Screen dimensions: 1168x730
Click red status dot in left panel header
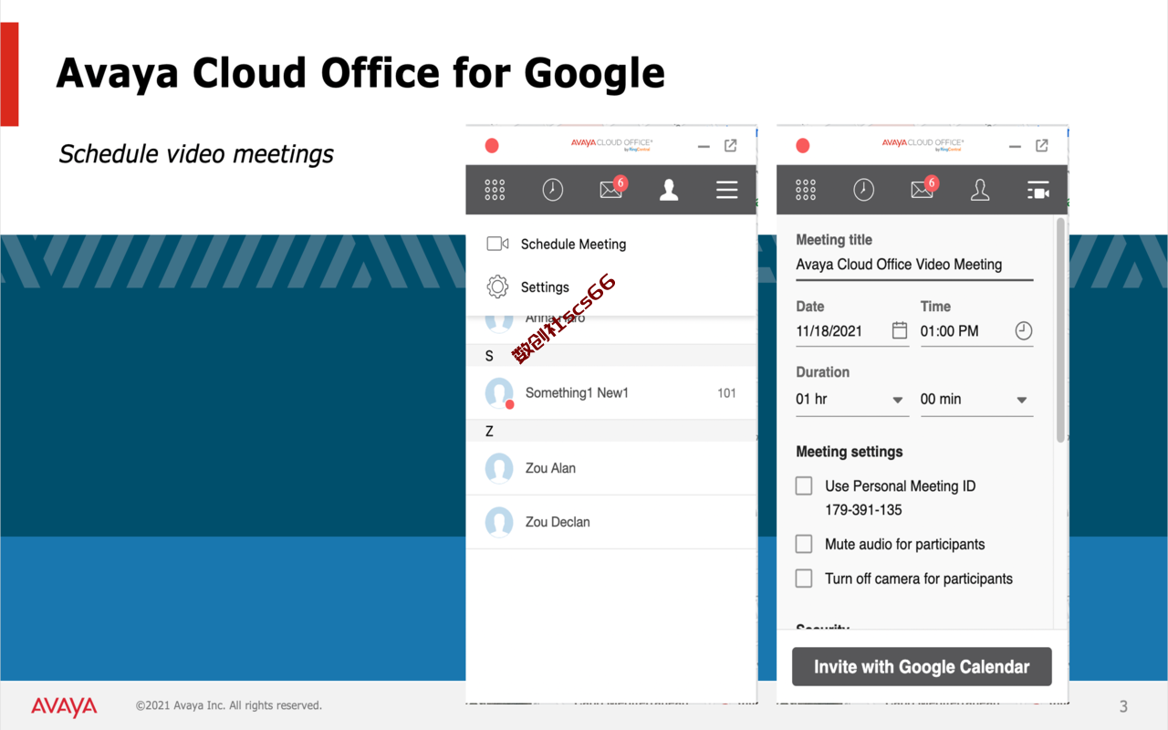[x=492, y=146]
